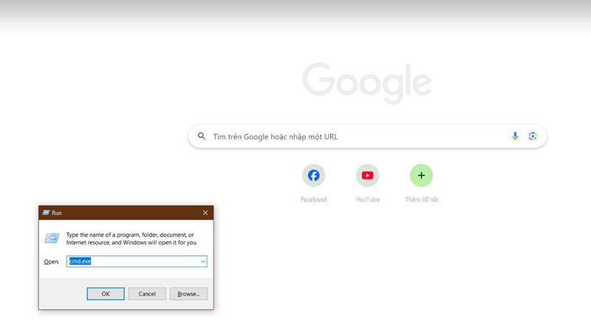Close the Run dialog
This screenshot has width=591, height=332.
[x=205, y=212]
